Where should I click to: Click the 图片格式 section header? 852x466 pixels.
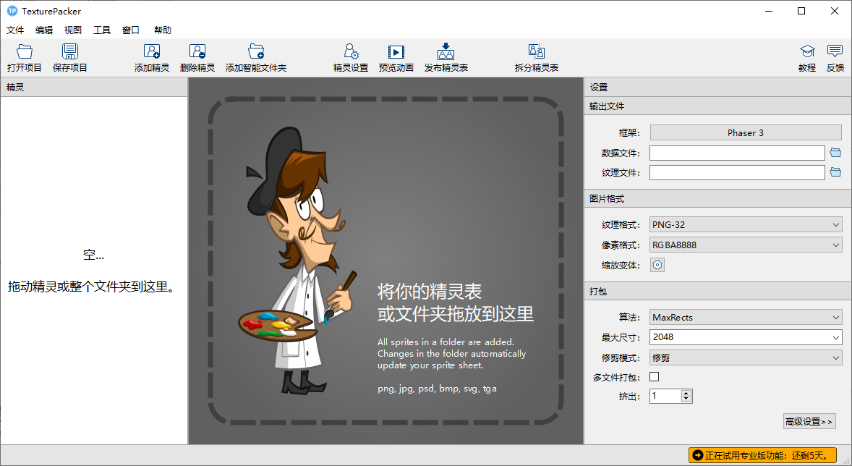(x=717, y=198)
